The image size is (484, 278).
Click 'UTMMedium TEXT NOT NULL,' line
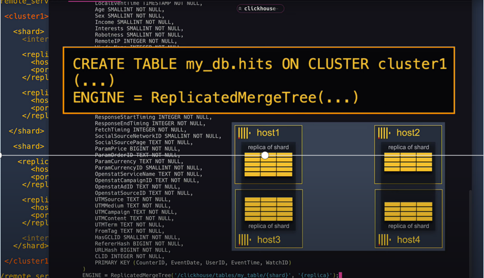coord(133,206)
